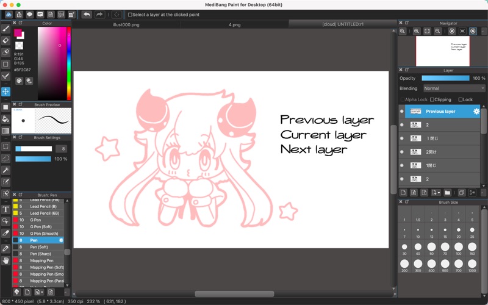Click the Undo arrow in top toolbar

(87, 15)
